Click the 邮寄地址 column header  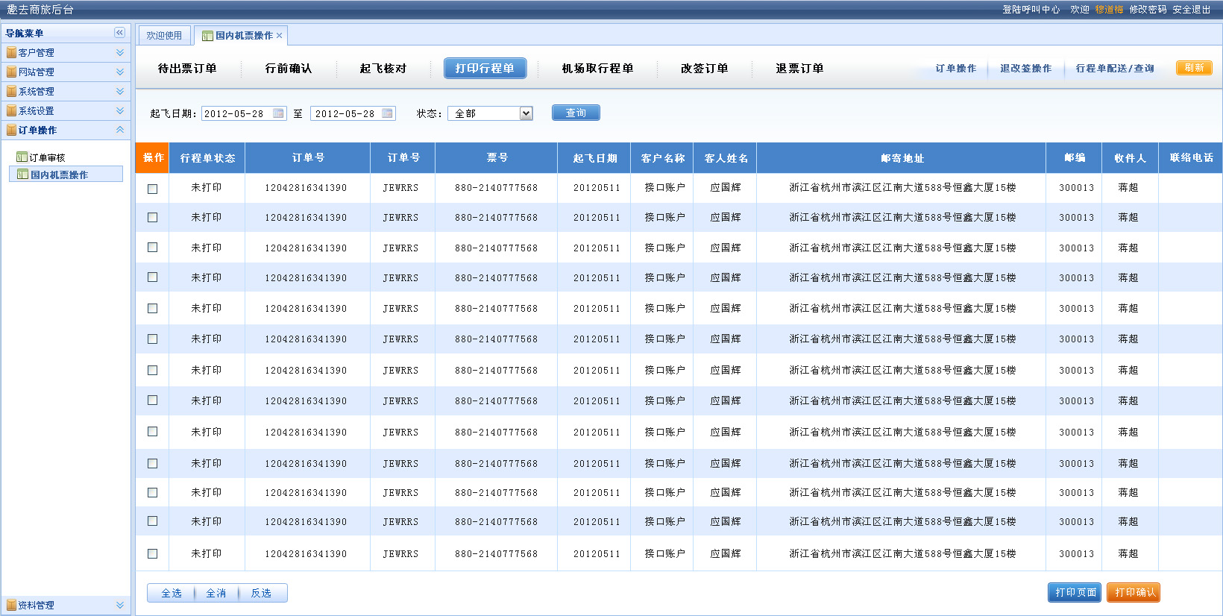tap(902, 158)
